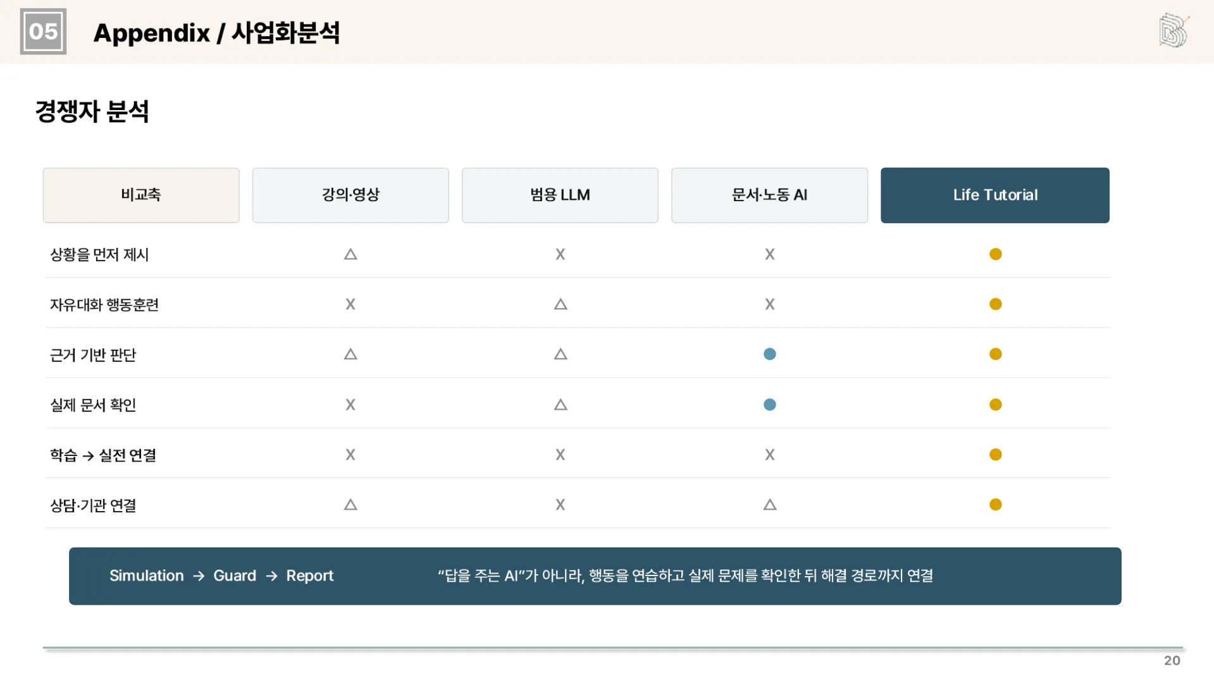Click the triangle for 상담·기관 연결 under 강의·영상
Screen dimensions: 1214x683
350,505
